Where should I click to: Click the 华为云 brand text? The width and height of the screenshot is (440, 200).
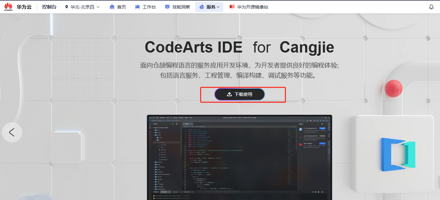[24, 7]
